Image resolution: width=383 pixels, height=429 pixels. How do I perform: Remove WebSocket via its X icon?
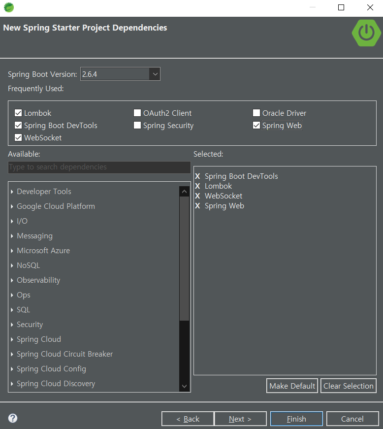197,196
